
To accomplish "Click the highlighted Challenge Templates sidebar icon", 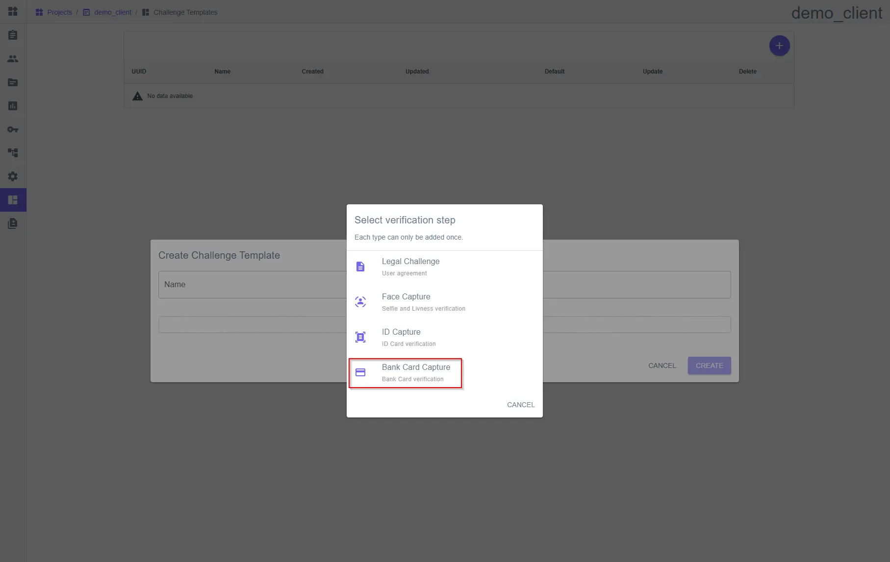I will tap(13, 200).
